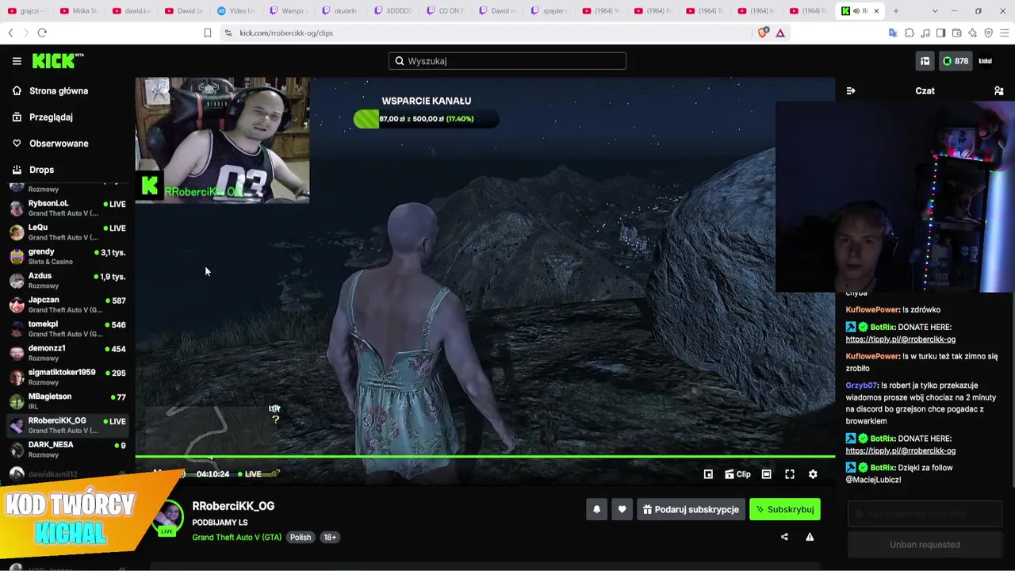Open the 878 Kick points balance
Image resolution: width=1015 pixels, height=571 pixels.
coord(955,61)
